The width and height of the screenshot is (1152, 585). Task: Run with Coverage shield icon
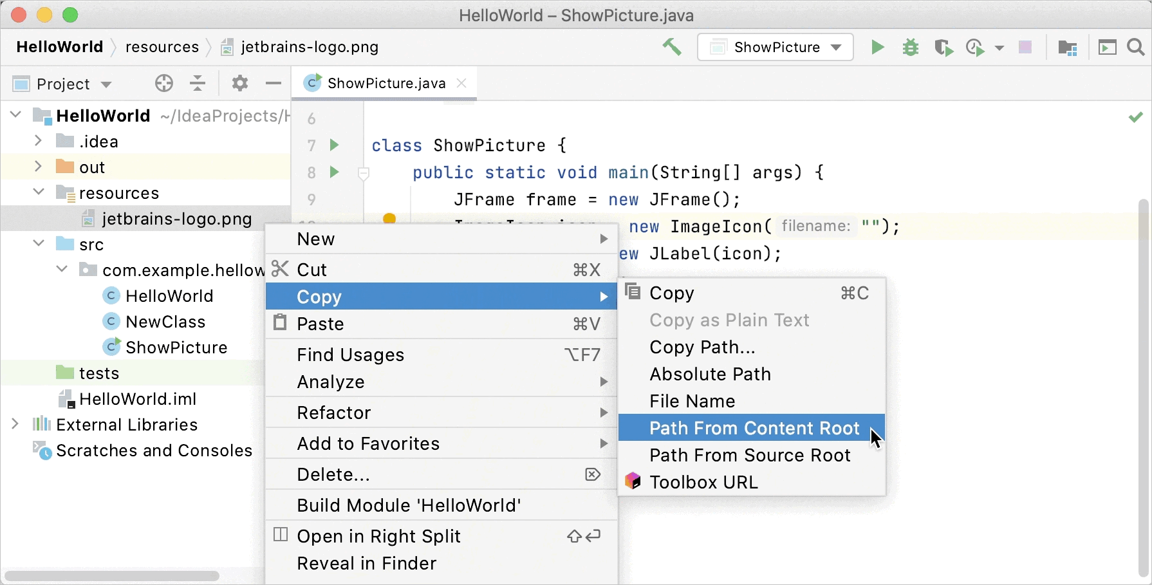tap(943, 48)
